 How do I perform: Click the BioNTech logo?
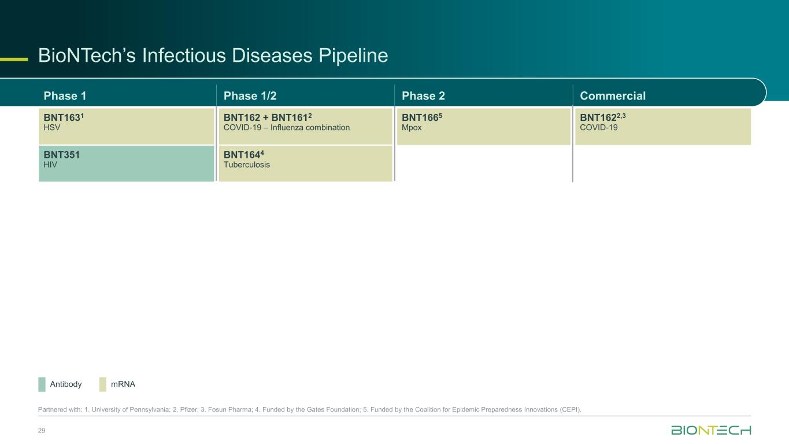711,430
